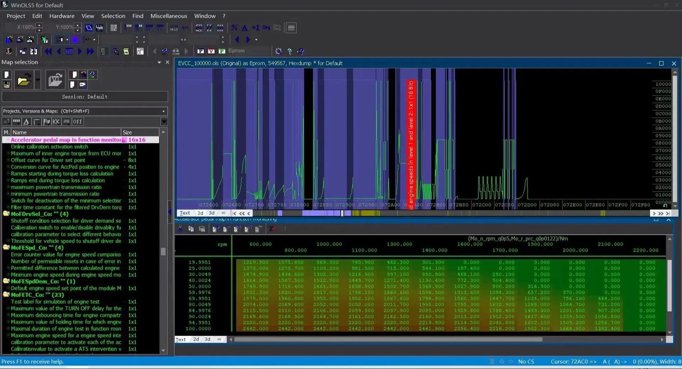Viewport: 682px width, 369px height.
Task: Toggle the Off button in map selection
Action: click(x=78, y=121)
